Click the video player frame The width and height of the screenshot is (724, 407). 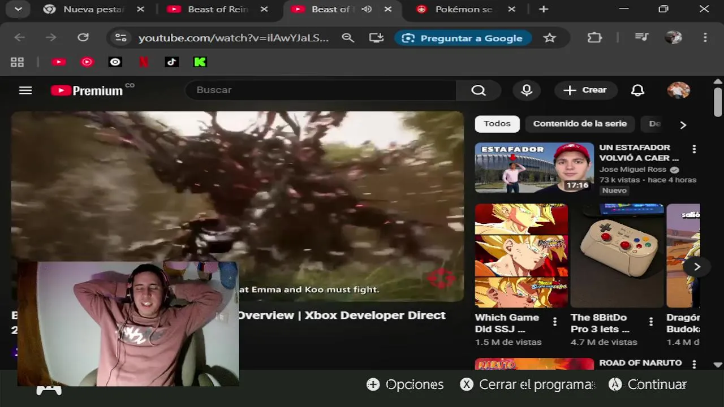click(x=237, y=206)
